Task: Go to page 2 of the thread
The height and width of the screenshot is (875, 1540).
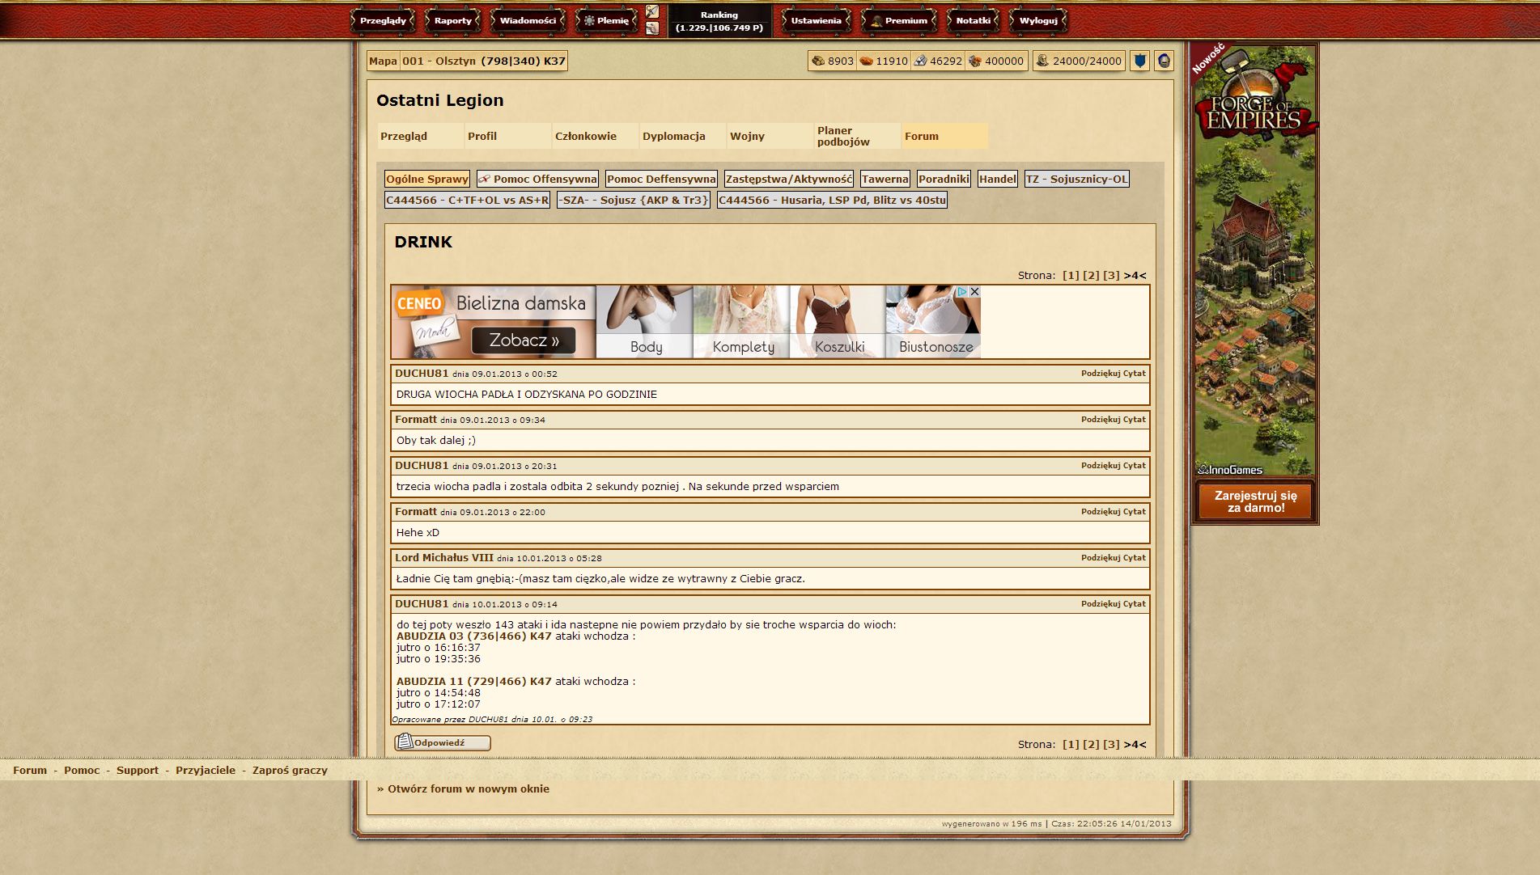Action: [1091, 275]
